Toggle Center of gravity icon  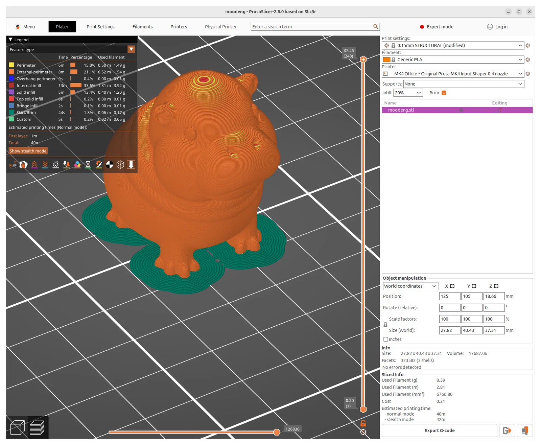(110, 165)
